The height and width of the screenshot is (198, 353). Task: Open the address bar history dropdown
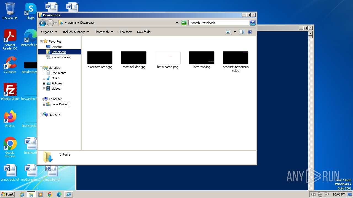(177, 23)
